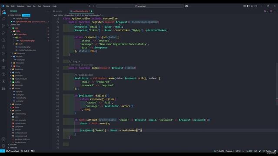Image resolution: width=278 pixels, height=156 pixels.
Task: Click the PHP language mode in status bar
Action: tap(249, 151)
